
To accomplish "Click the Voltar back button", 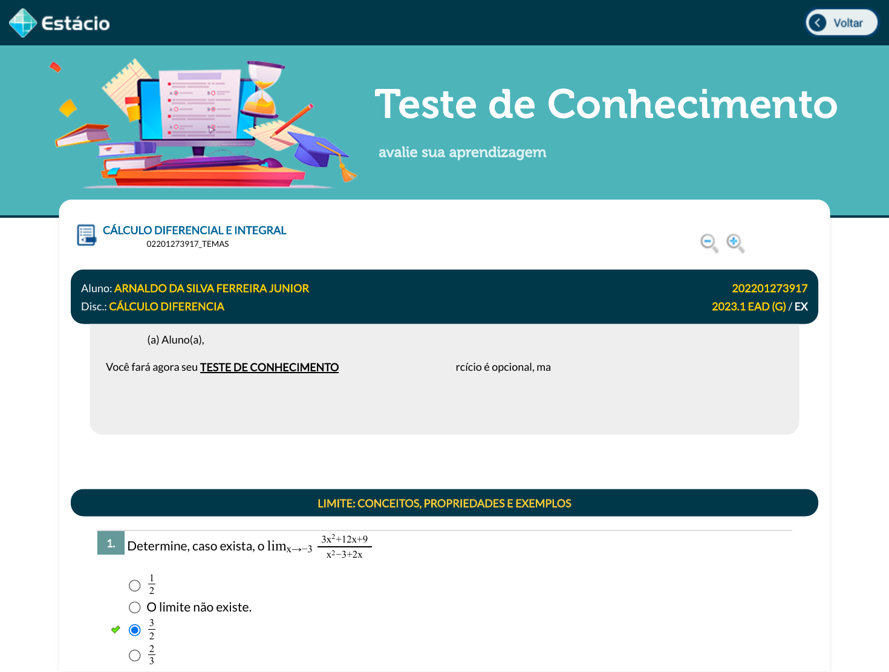I will 841,23.
